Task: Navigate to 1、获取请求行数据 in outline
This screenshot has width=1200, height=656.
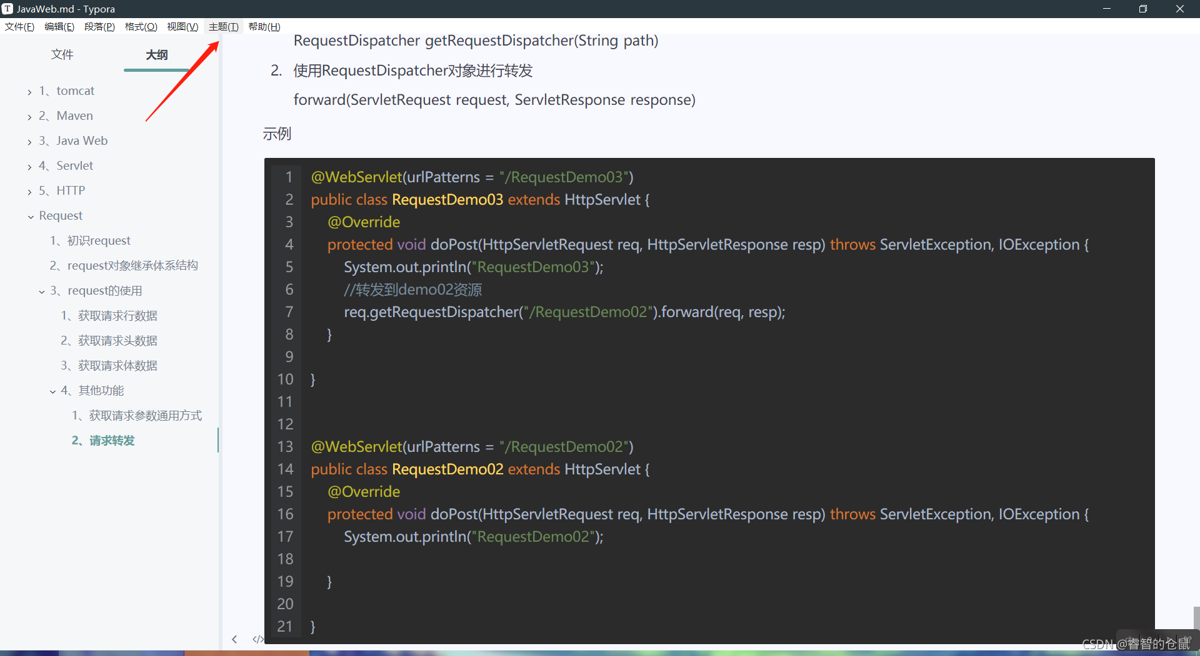Action: 109,316
